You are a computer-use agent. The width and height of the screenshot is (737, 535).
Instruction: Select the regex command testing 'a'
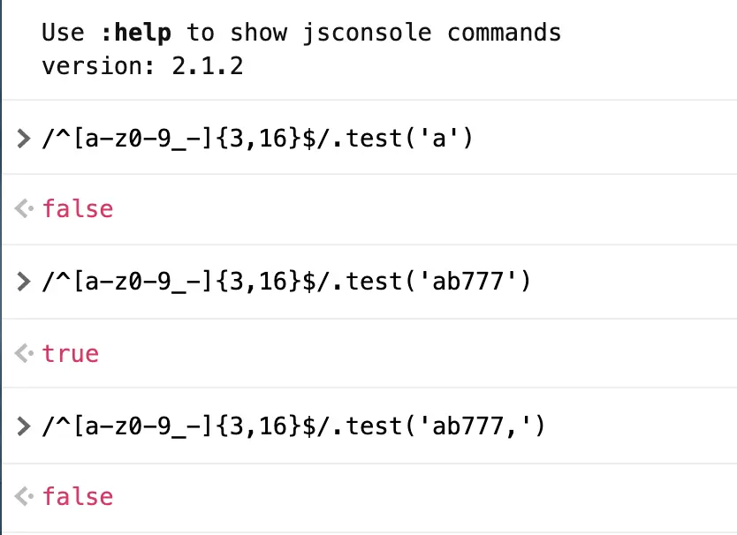(x=257, y=139)
